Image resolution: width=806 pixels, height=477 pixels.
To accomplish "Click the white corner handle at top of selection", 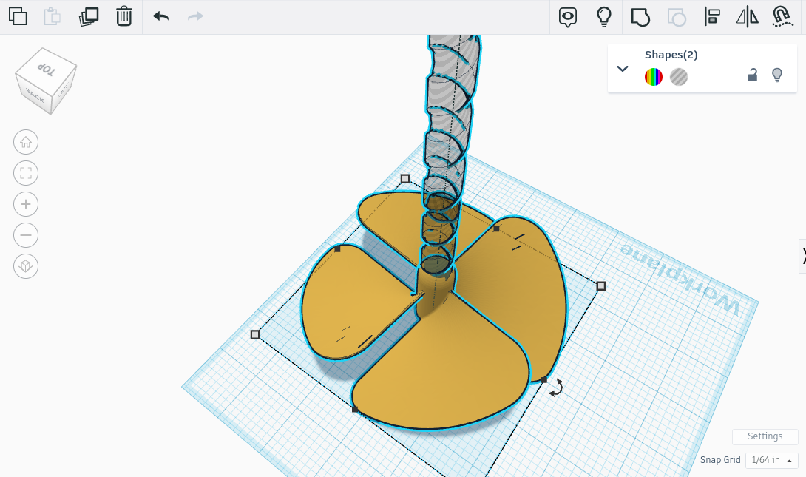I will [405, 179].
